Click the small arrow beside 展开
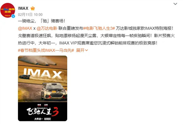 tap(86, 50)
